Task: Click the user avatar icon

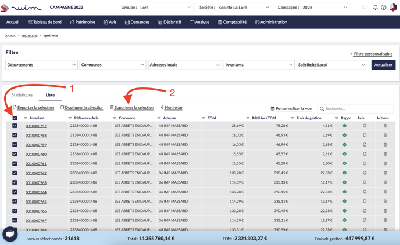Action: coord(393,8)
